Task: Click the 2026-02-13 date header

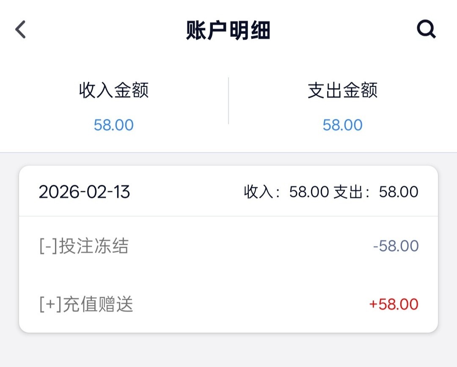Action: (x=85, y=192)
